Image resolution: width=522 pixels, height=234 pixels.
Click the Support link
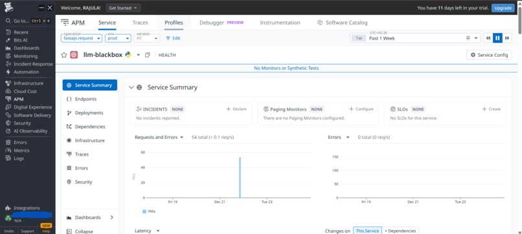[28, 231]
